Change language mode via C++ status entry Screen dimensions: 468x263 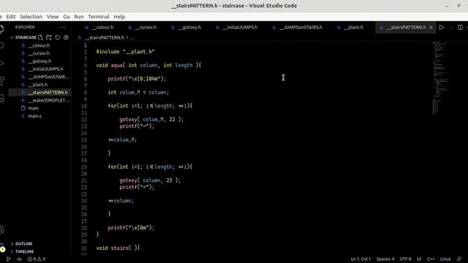point(431,259)
